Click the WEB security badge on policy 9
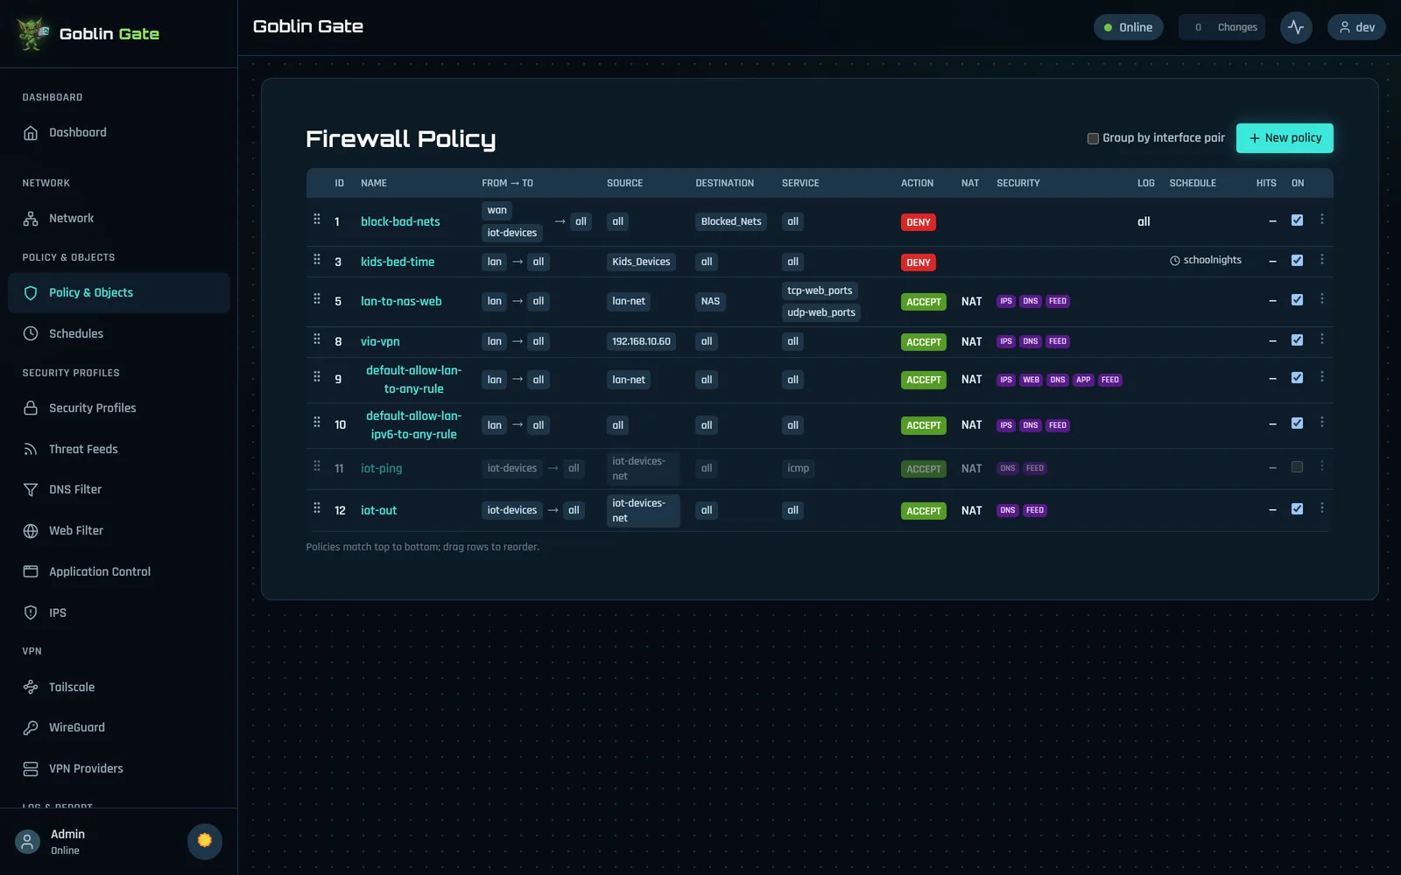Viewport: 1401px width, 875px height. tap(1031, 380)
